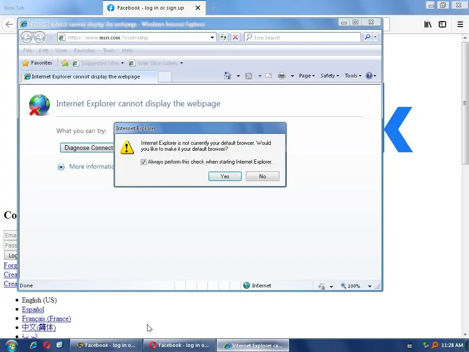Select the 'Internet Explorer cannot display' tab
Viewport: 469px width, 352px height.
[90, 77]
